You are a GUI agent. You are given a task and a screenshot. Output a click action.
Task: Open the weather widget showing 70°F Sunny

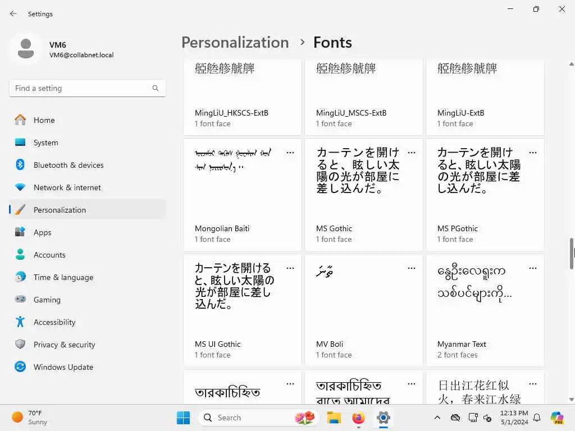tap(30, 418)
